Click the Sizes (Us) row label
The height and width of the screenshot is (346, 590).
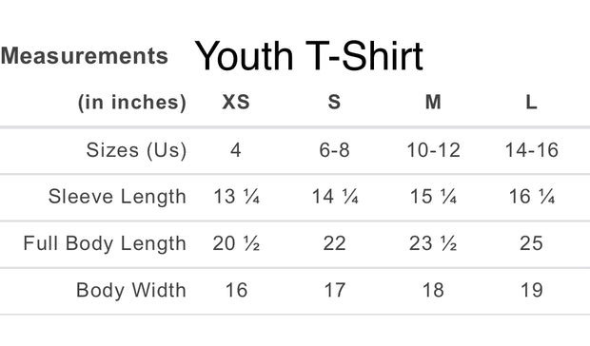[136, 150]
